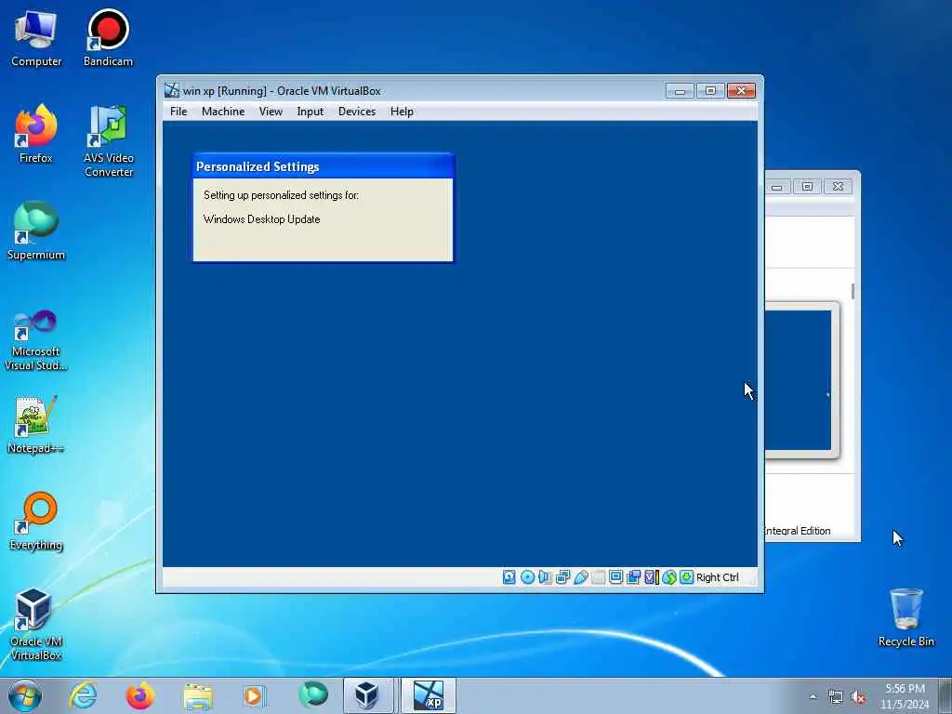952x714 pixels.
Task: Launch Supermium from the taskbar
Action: pos(312,695)
